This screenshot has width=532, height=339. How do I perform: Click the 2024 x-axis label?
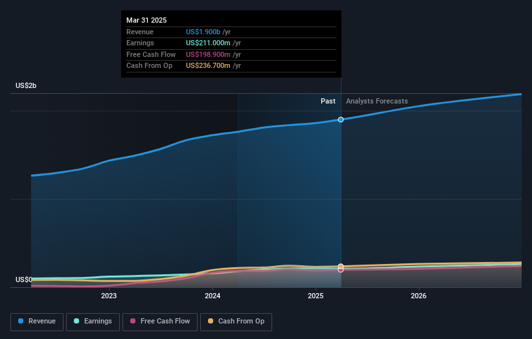(x=213, y=296)
